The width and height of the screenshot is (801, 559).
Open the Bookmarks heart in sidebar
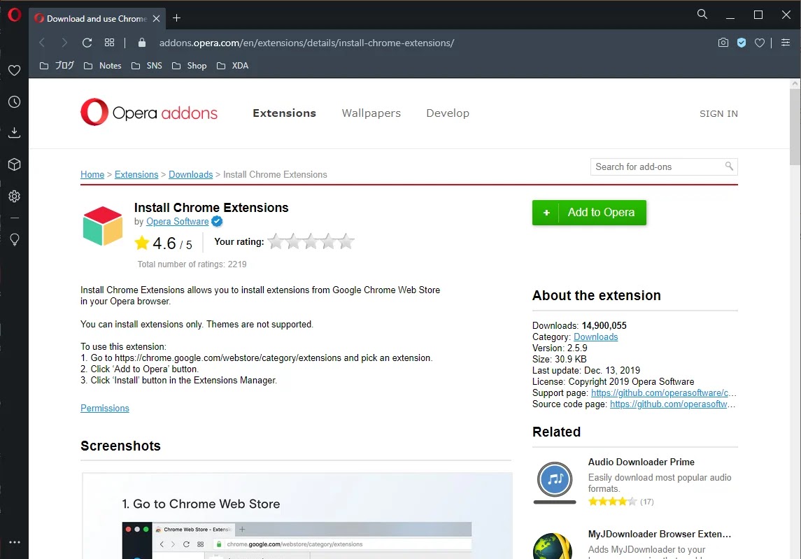point(14,70)
